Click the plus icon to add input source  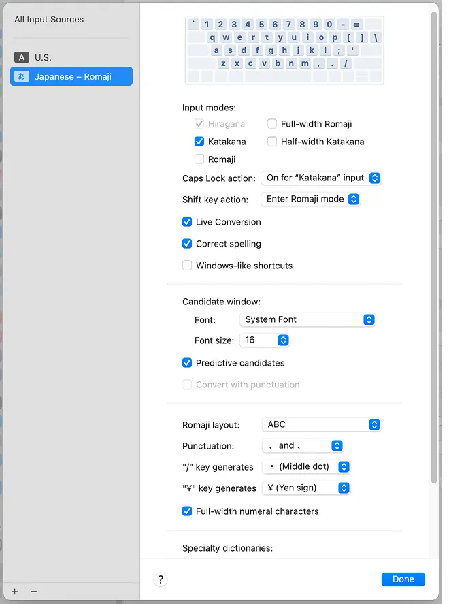tap(15, 592)
